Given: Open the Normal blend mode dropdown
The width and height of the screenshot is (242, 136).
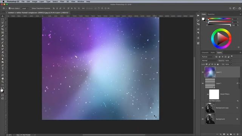Looking at the screenshot, I should pyautogui.click(x=209, y=60).
